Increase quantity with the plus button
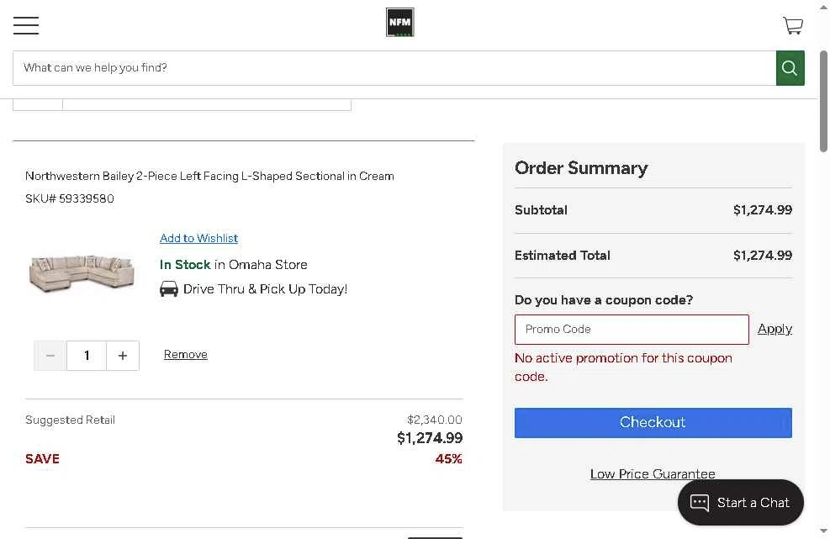Viewport: 830px width, 539px height. coord(123,356)
